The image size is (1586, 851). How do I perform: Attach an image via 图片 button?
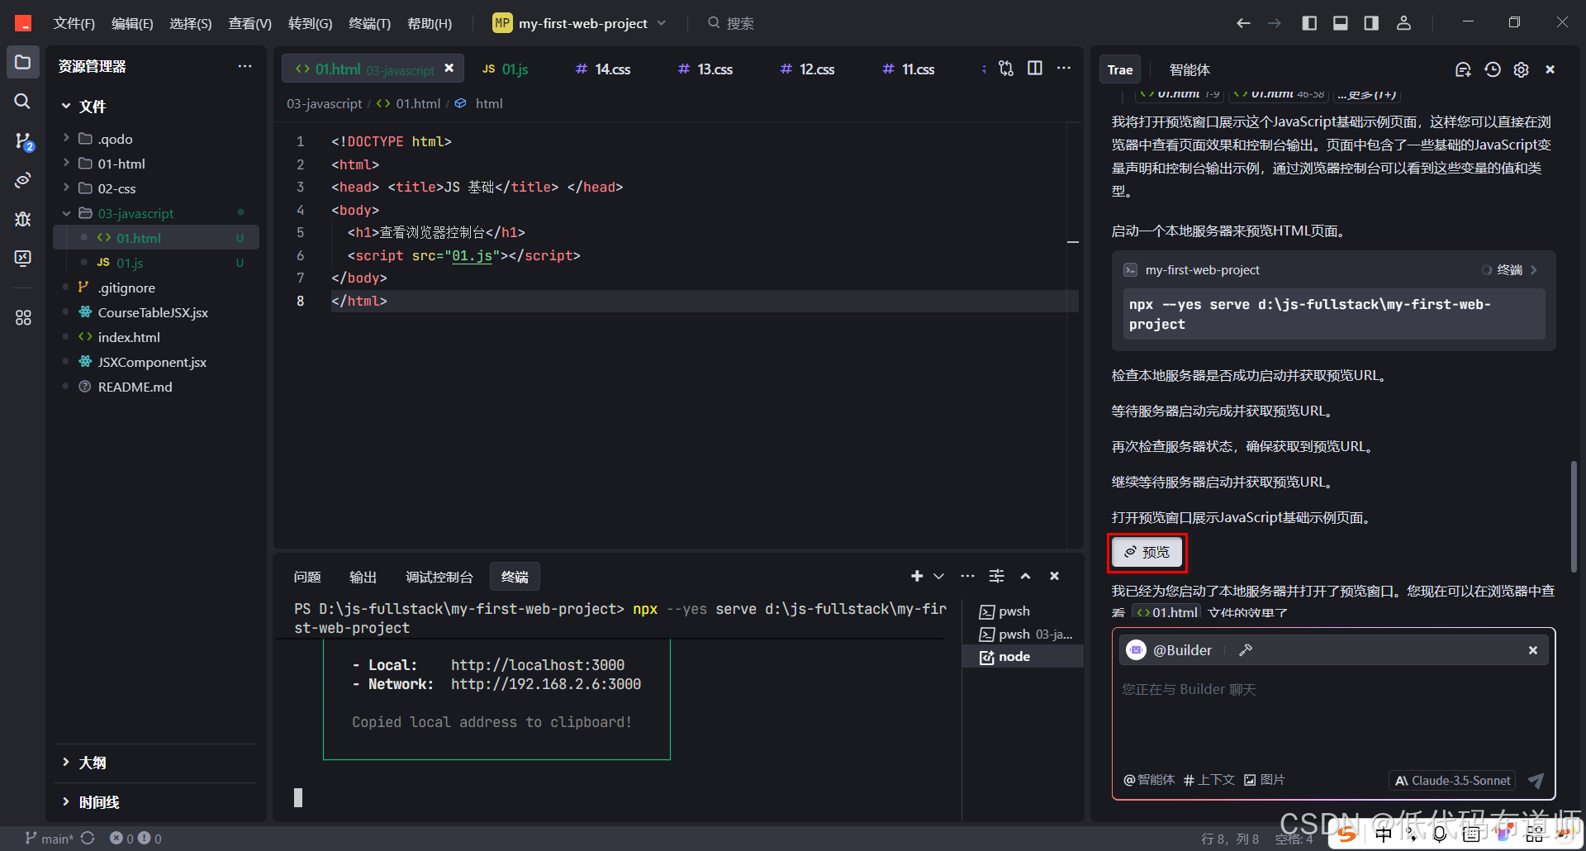1265,780
